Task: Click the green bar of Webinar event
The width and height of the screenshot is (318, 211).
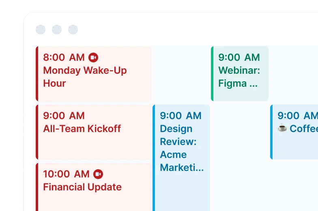Action: pyautogui.click(x=212, y=74)
